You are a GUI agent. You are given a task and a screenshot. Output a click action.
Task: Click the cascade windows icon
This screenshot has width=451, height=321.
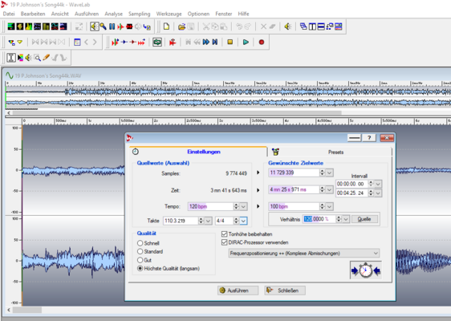coord(303,26)
